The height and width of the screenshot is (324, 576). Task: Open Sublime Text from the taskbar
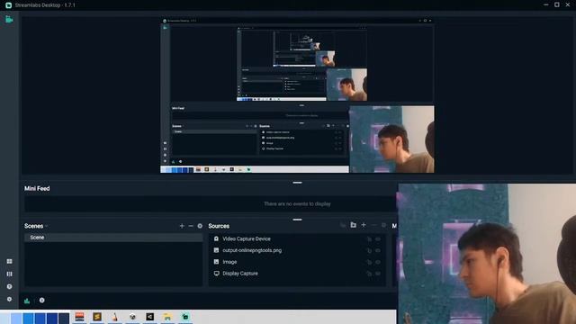(97, 317)
